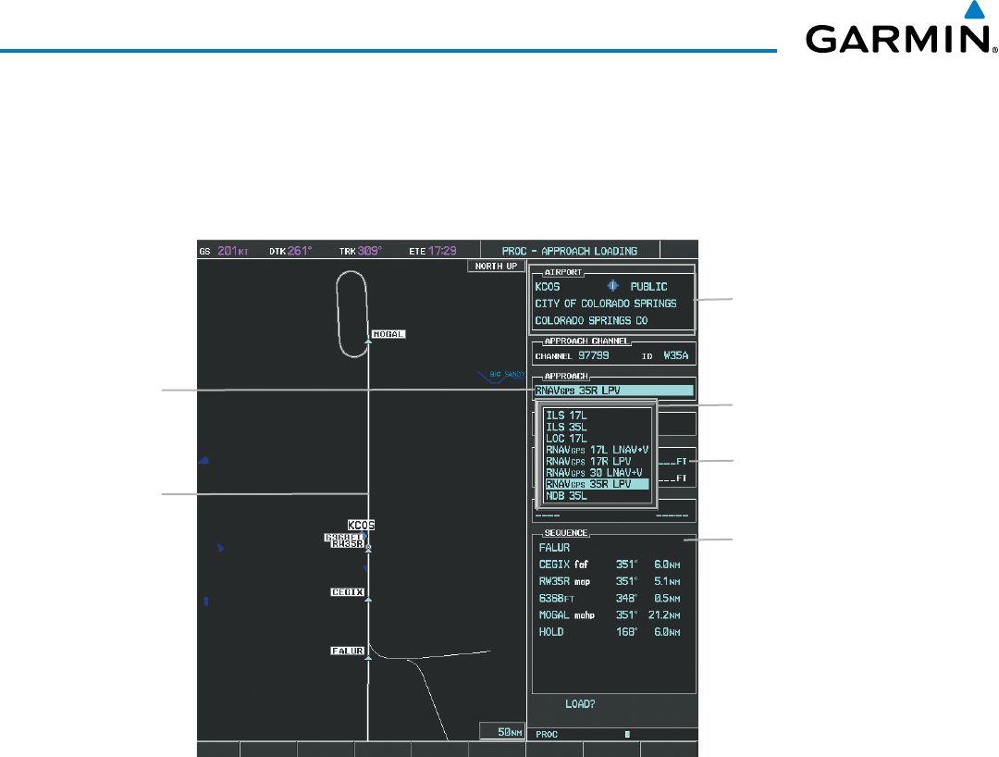
Task: Click the blue airport symbol beside KCOS
Action: coord(612,285)
